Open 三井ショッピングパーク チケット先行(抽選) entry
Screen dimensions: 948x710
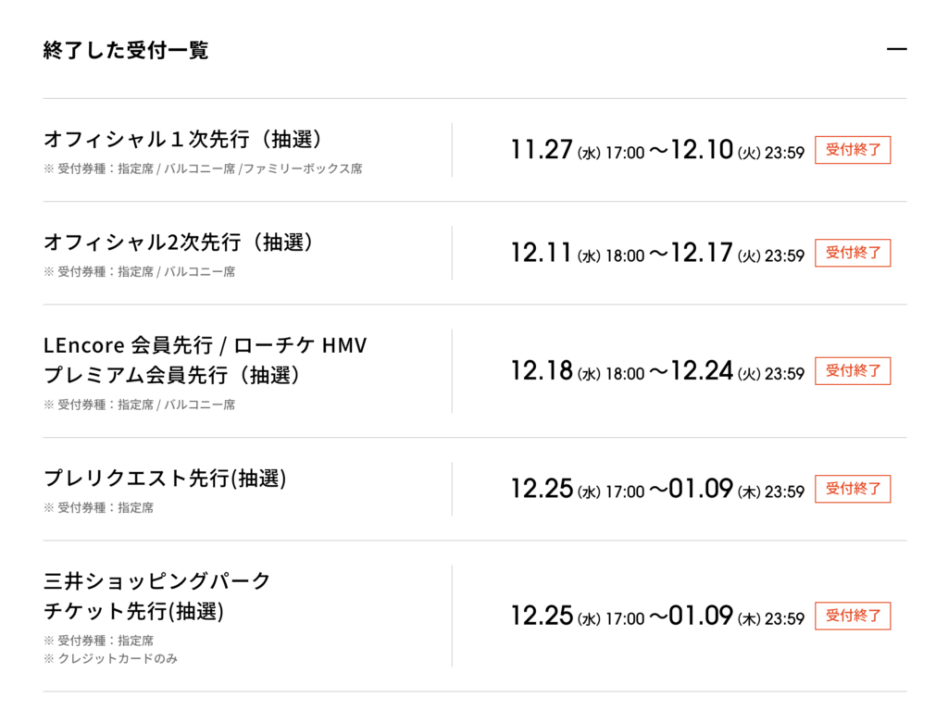coord(157,596)
